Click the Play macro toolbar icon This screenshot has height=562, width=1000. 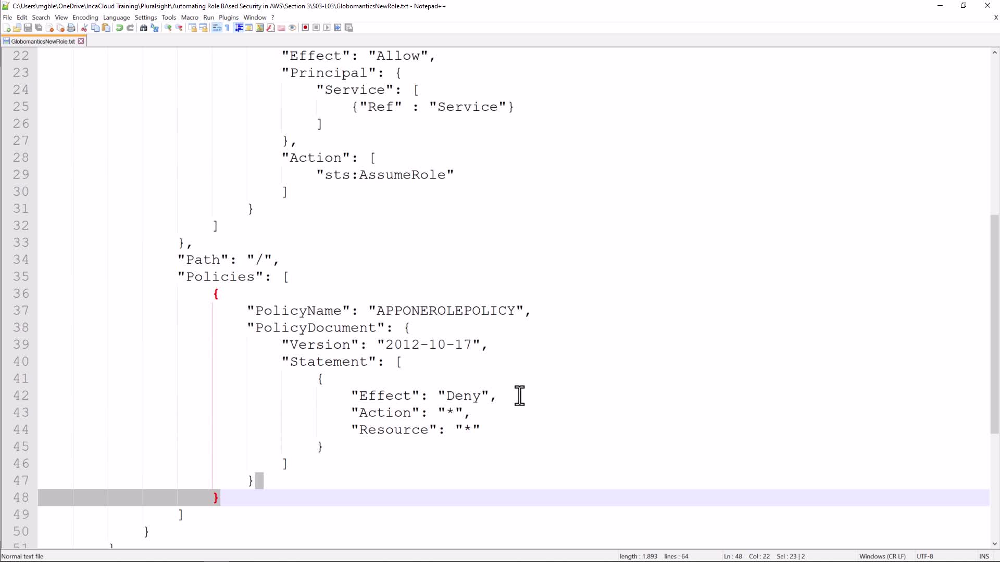point(327,28)
